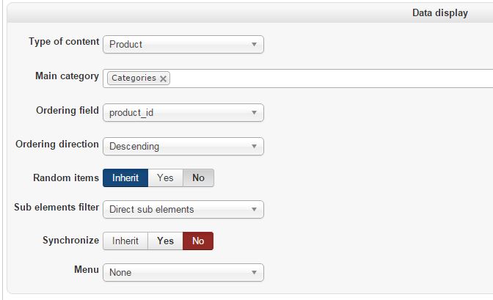Set Synchronize to Inherit

tap(125, 241)
